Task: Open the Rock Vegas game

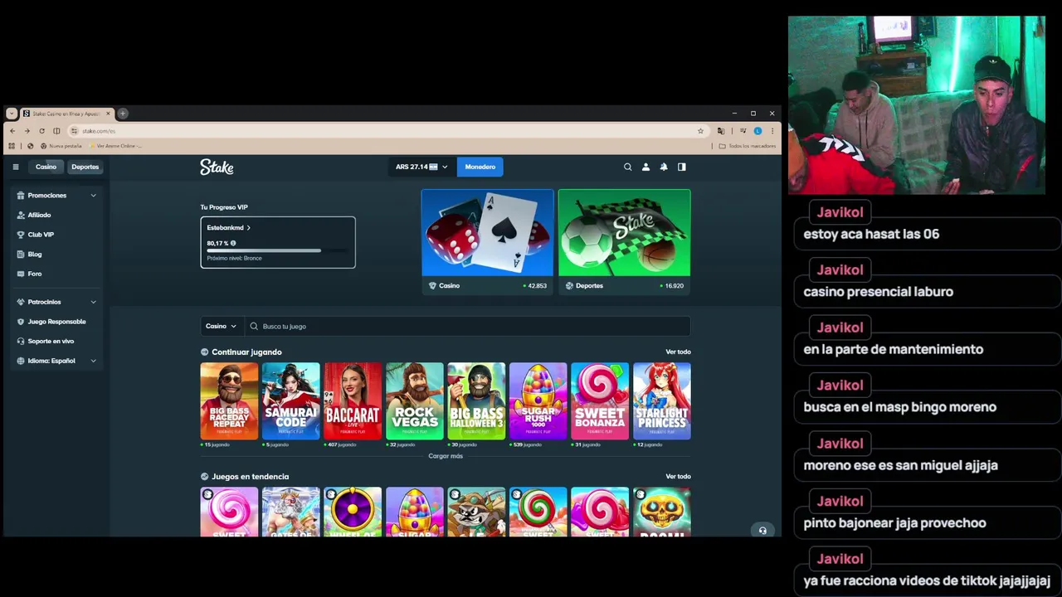Action: [414, 400]
